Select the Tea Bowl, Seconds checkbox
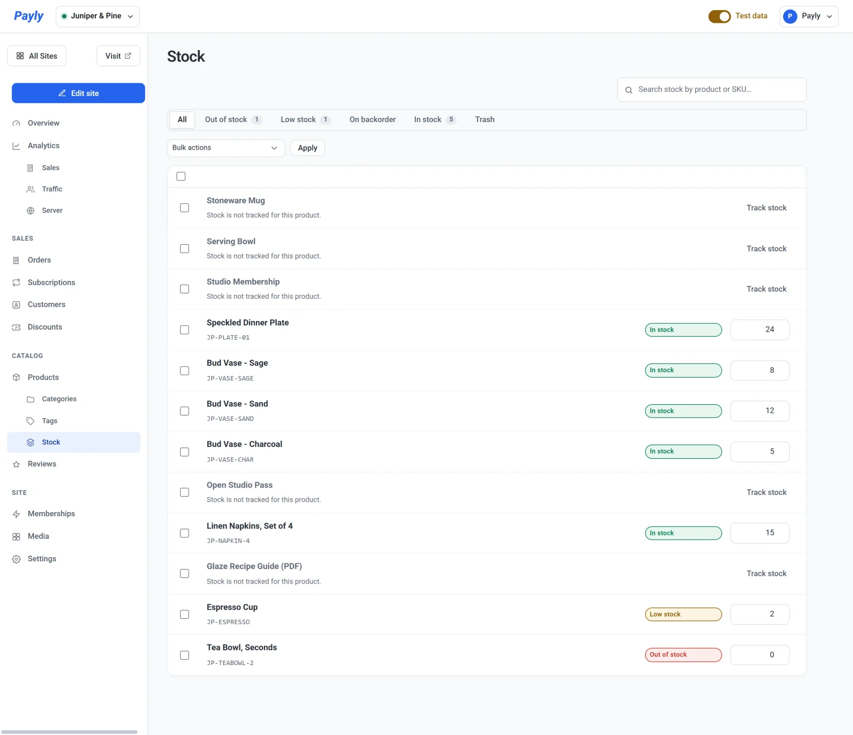 184,656
